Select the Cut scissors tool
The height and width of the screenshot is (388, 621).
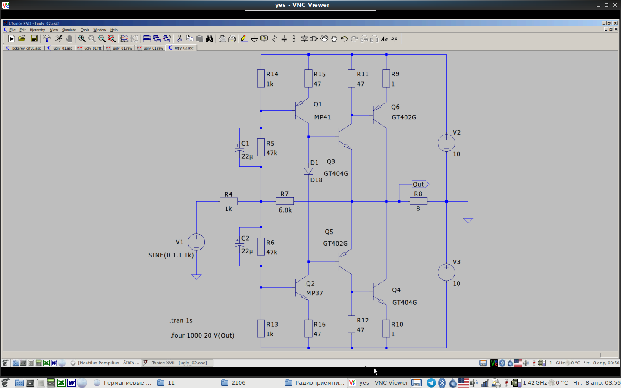point(179,39)
